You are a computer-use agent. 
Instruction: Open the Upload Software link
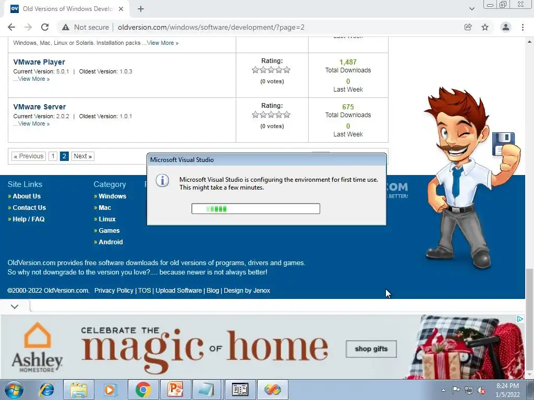pos(178,291)
